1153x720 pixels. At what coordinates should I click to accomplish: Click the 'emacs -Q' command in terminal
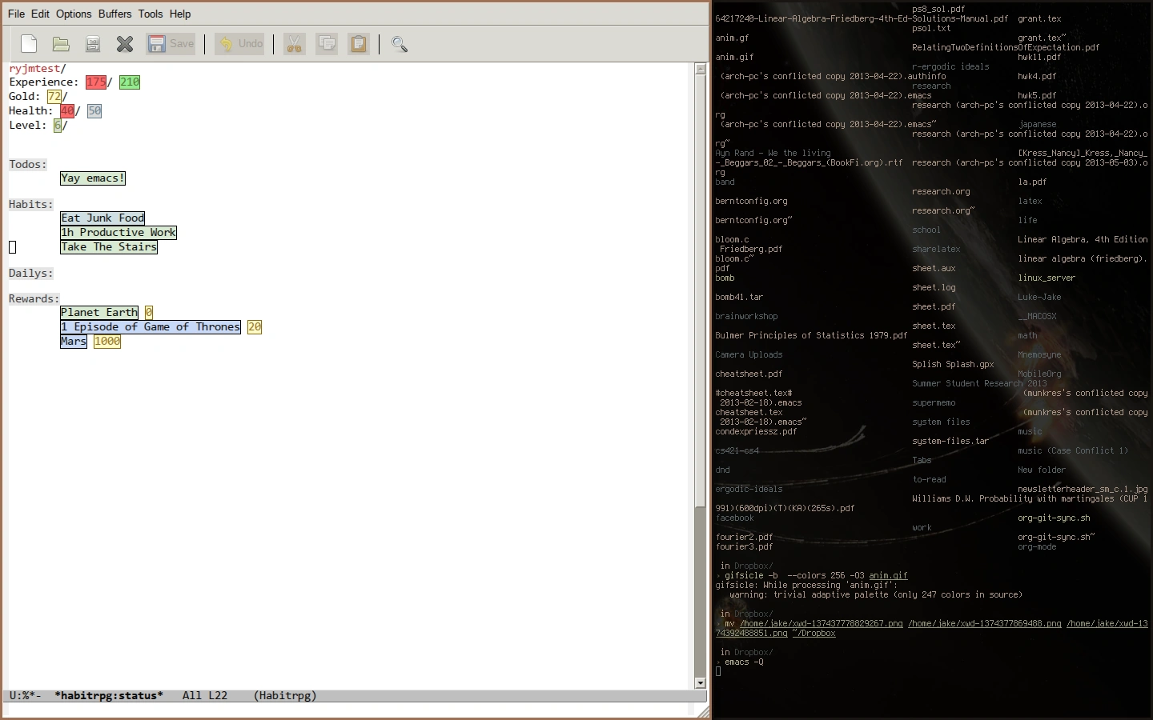[x=744, y=662]
